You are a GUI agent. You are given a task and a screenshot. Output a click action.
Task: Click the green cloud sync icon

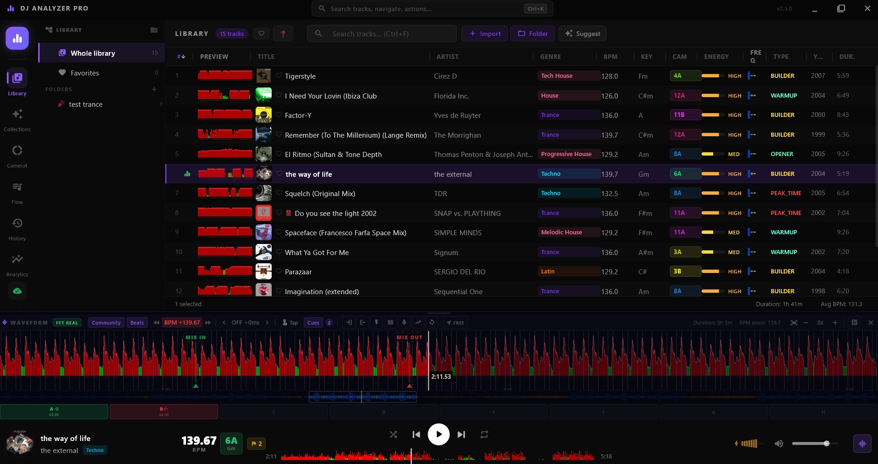[17, 291]
